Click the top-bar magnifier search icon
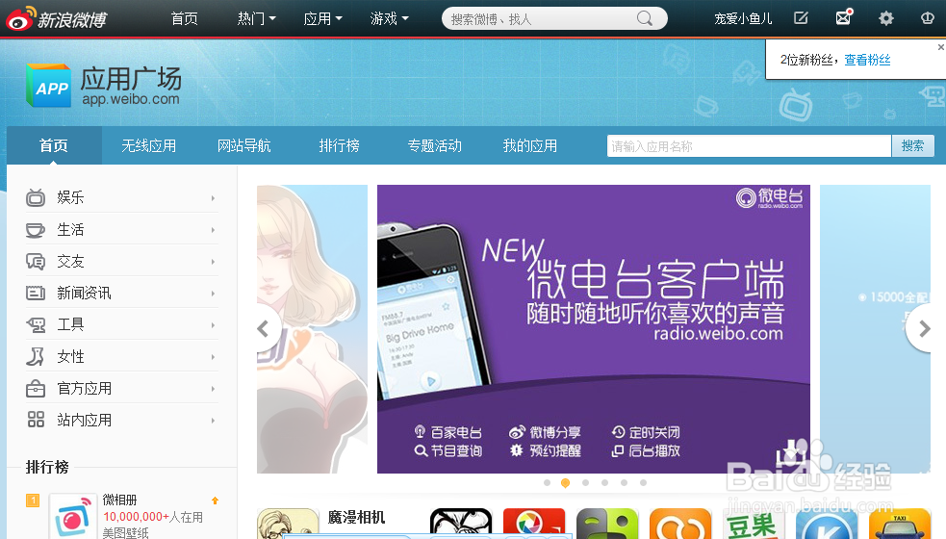The height and width of the screenshot is (539, 946). (645, 18)
